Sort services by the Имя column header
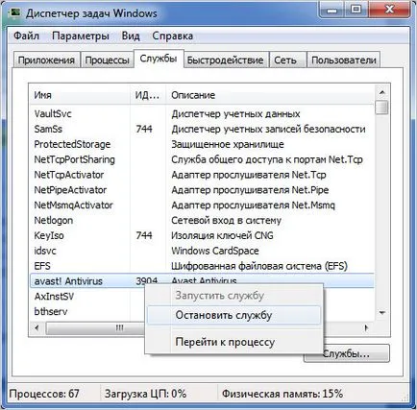417x410 pixels. pyautogui.click(x=80, y=95)
